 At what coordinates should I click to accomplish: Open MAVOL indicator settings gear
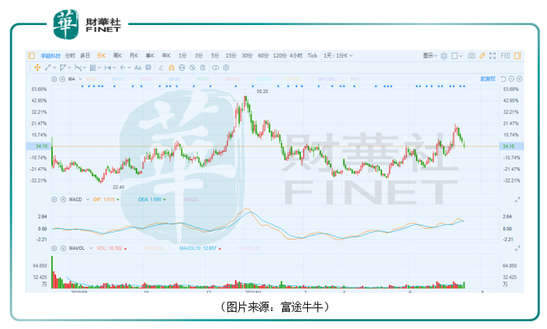coord(54,249)
